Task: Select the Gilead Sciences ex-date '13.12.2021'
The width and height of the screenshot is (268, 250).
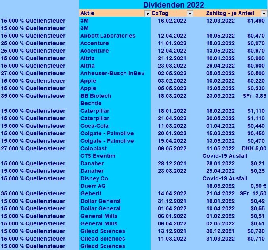Action: 172,231
